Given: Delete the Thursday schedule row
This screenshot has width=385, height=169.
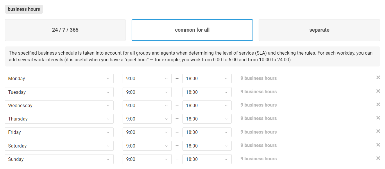Looking at the screenshot, I should tap(378, 118).
